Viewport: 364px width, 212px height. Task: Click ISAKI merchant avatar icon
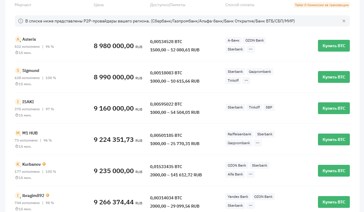point(18,102)
